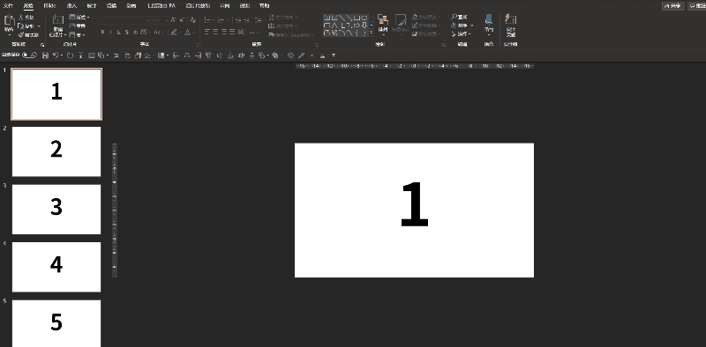Click the Comments button at the top right
Viewport: 706px width, 347px height.
697,6
